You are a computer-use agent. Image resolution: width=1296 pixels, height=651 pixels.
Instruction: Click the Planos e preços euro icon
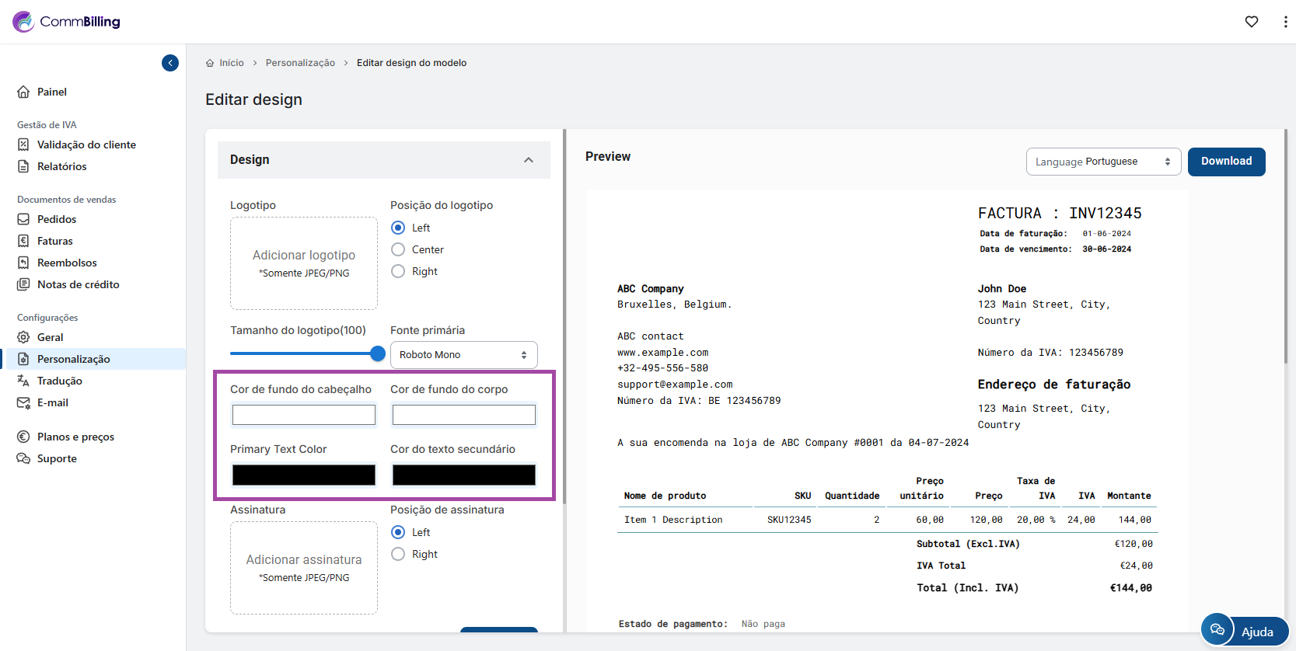coord(23,437)
